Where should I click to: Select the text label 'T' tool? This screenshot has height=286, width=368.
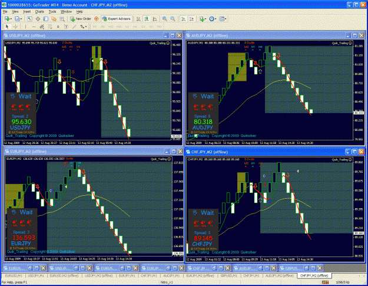(x=66, y=27)
